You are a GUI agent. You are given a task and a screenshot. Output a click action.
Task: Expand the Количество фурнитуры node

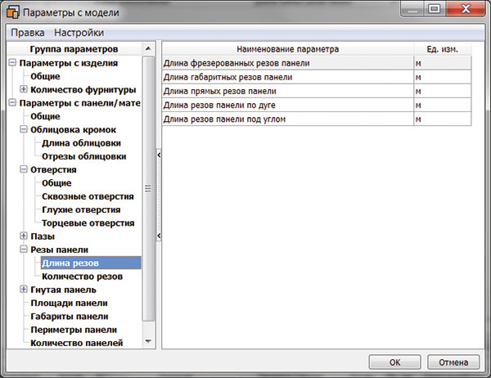[23, 89]
